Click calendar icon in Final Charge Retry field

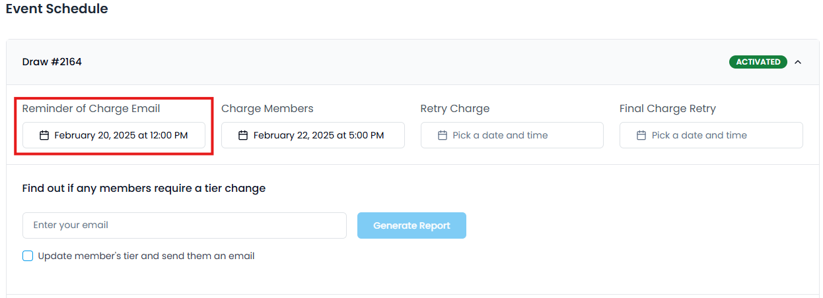[x=641, y=135]
